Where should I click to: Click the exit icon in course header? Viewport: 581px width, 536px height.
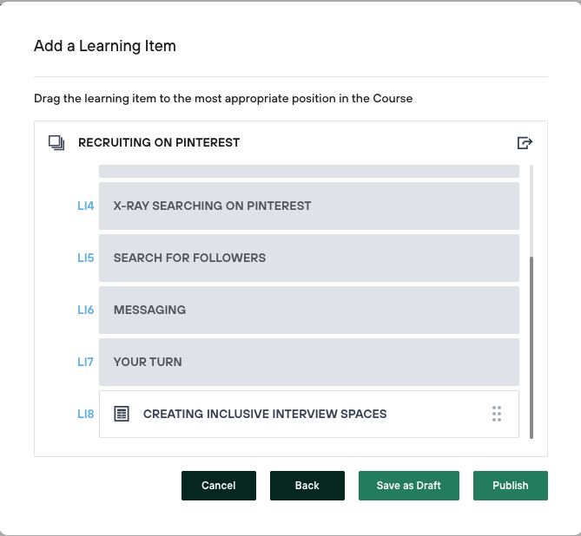pyautogui.click(x=525, y=143)
